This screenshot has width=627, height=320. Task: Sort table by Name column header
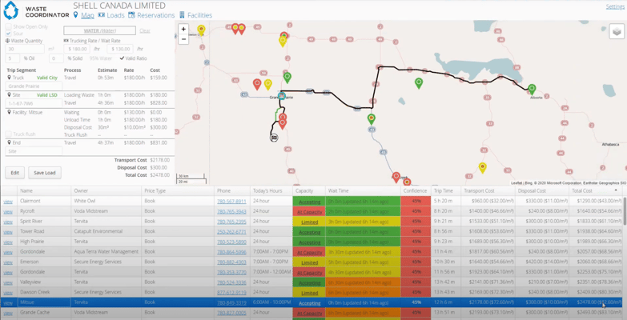click(44, 190)
